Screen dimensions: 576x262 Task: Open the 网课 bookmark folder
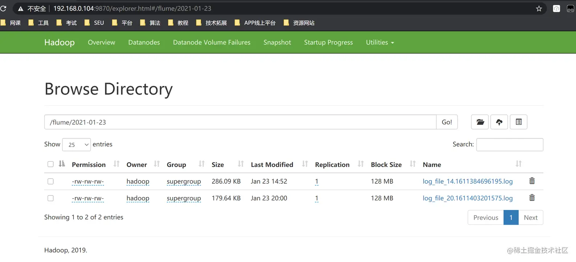coord(11,23)
